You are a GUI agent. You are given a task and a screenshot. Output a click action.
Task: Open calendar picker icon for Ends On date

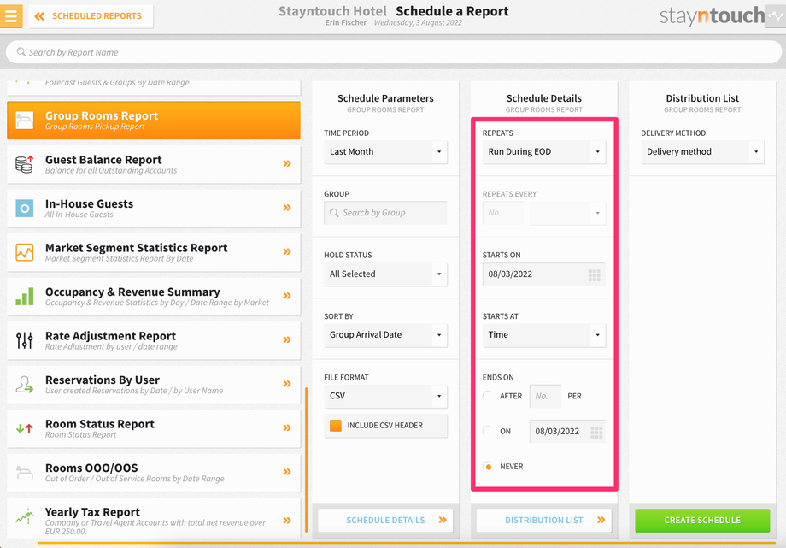click(x=596, y=432)
